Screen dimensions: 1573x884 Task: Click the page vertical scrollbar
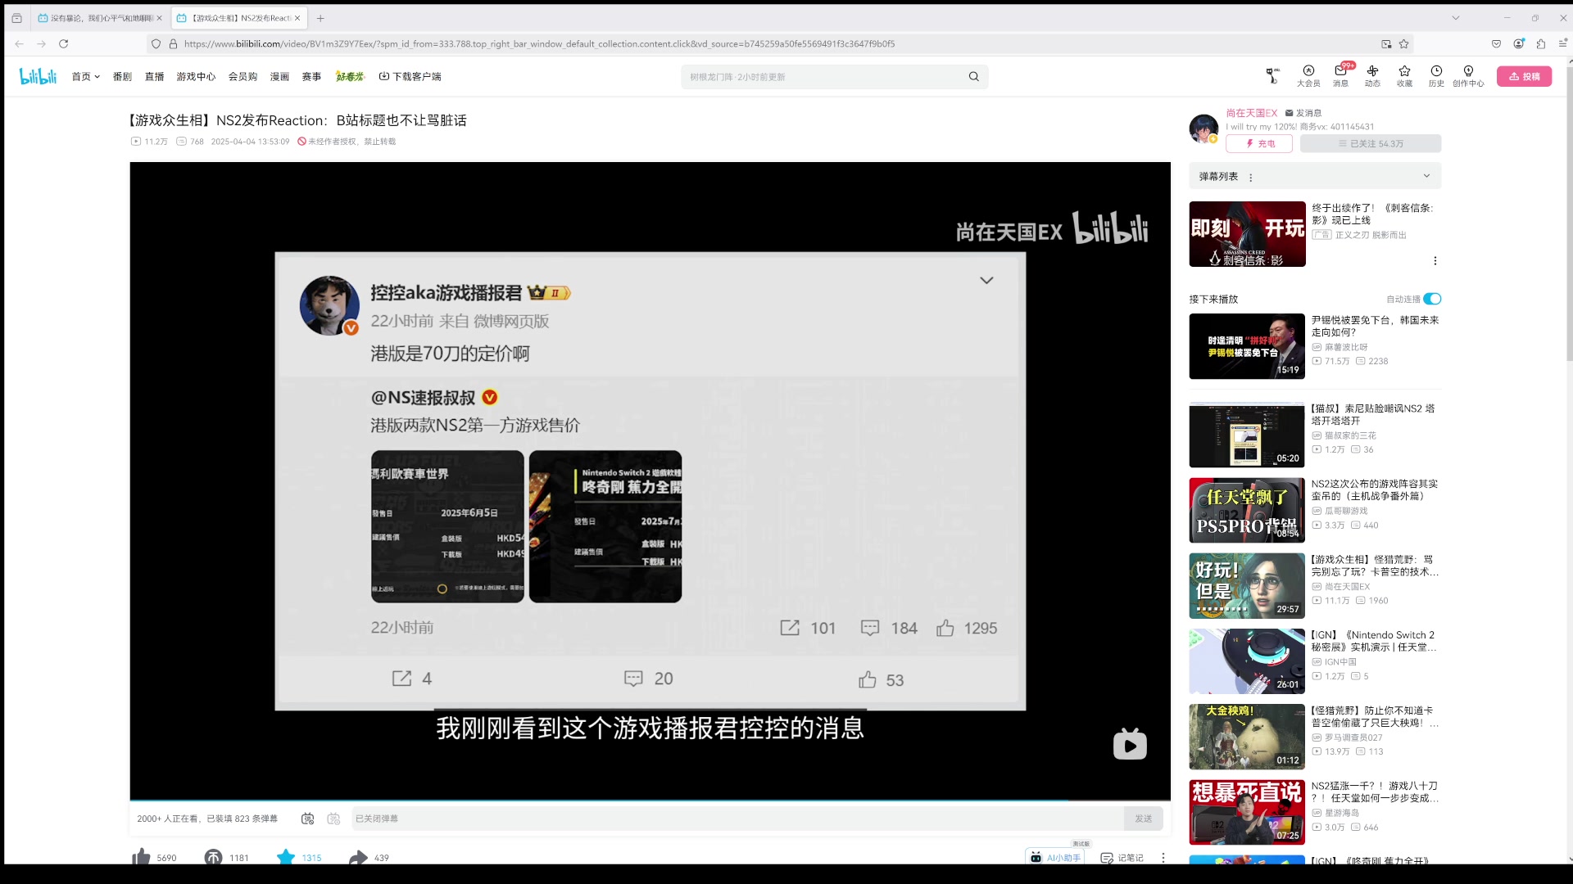(x=1568, y=213)
